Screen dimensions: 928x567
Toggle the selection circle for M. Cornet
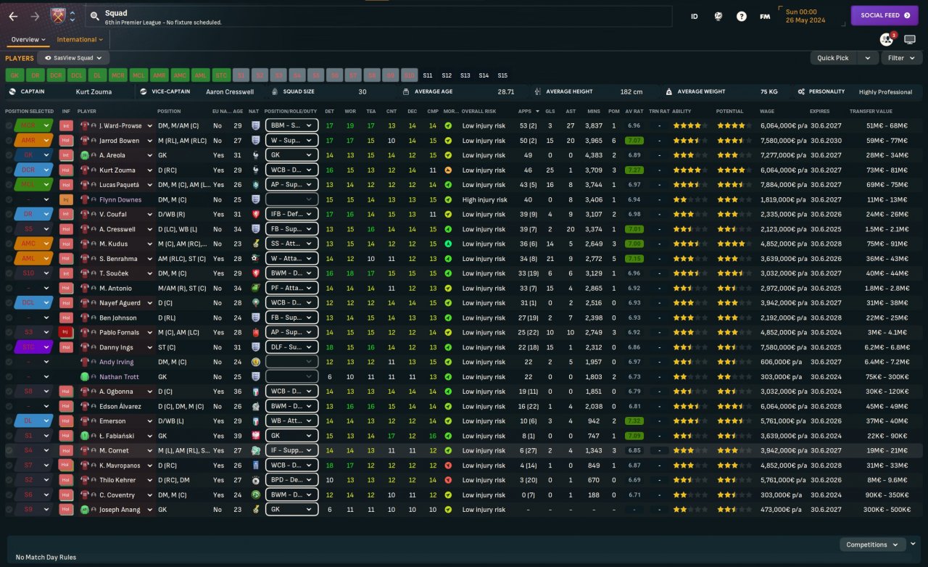(x=8, y=451)
